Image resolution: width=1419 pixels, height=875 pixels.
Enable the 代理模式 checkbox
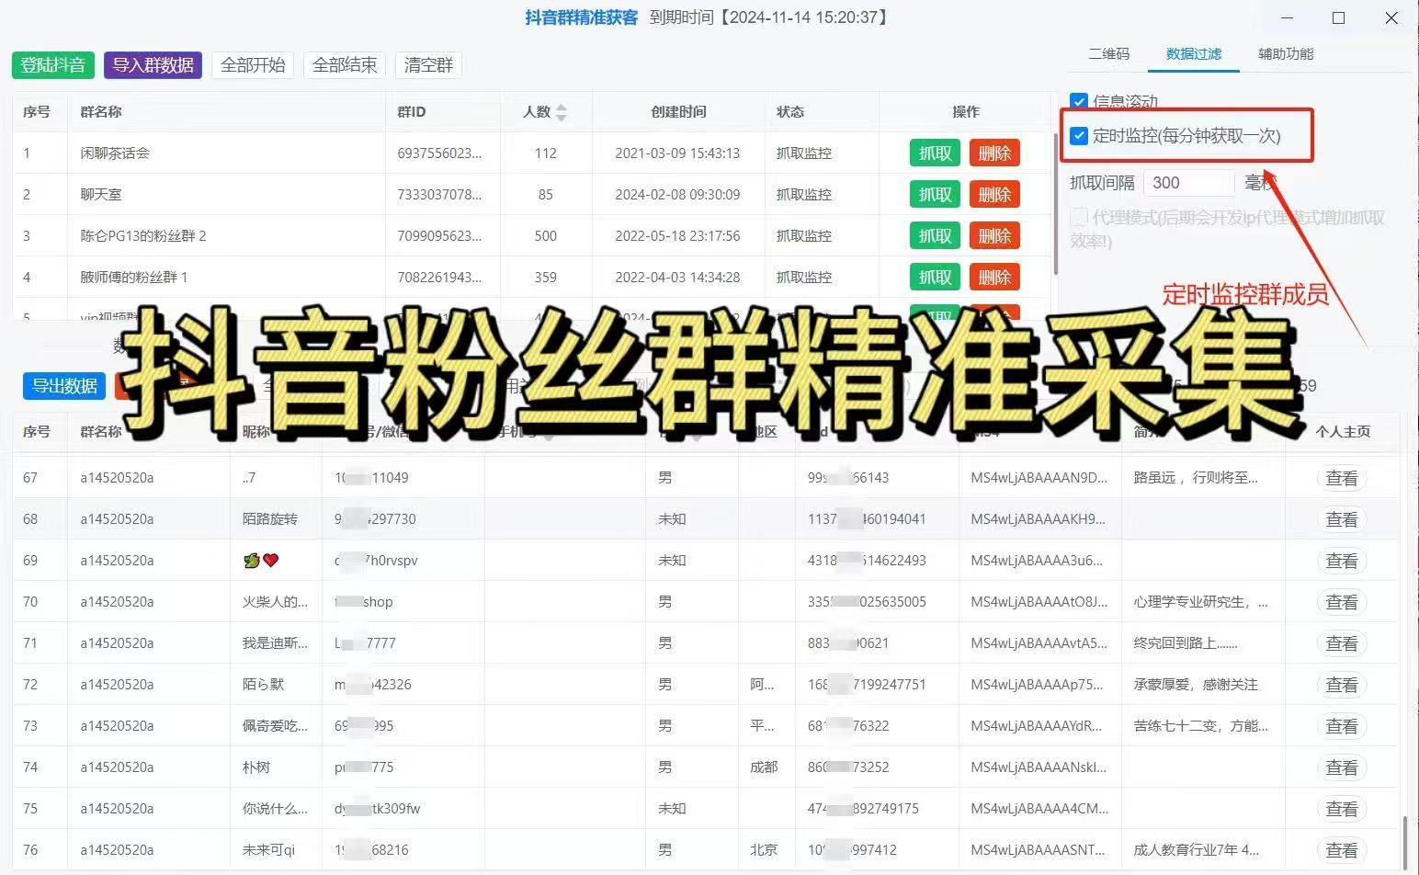(1080, 218)
